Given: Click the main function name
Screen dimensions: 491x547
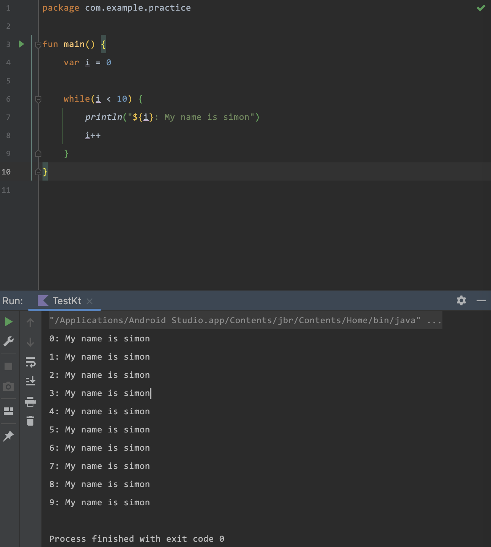Looking at the screenshot, I should point(74,44).
